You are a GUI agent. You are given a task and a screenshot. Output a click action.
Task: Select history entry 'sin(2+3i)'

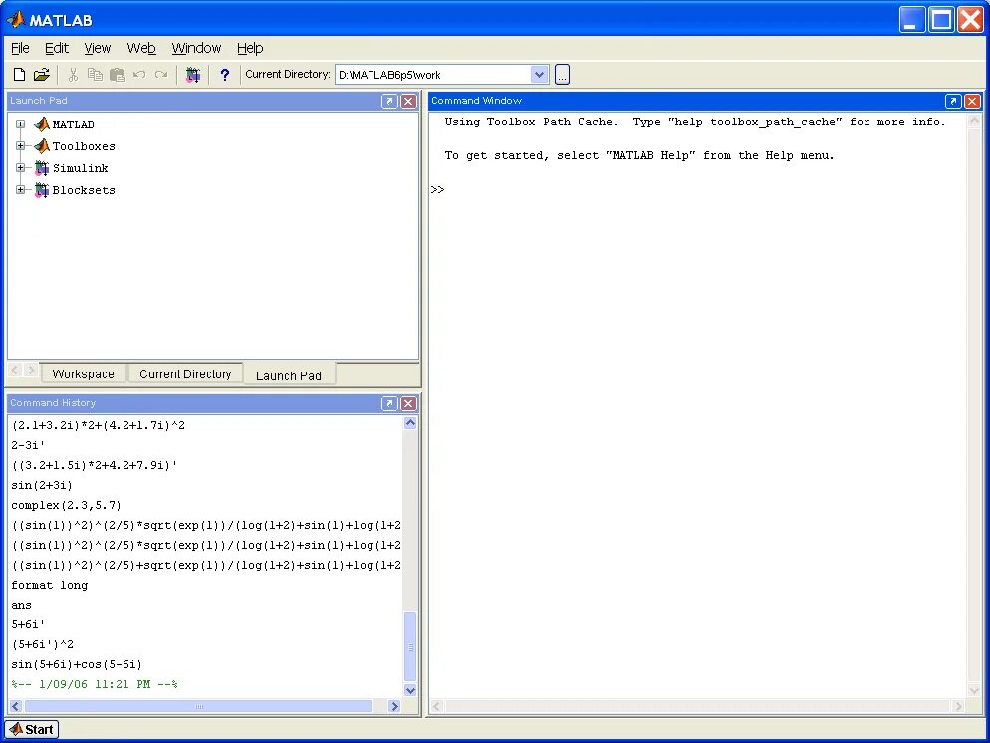coord(42,485)
